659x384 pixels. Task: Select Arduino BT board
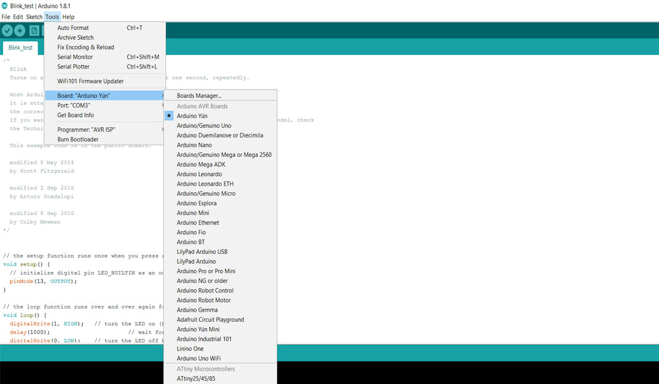point(221,242)
